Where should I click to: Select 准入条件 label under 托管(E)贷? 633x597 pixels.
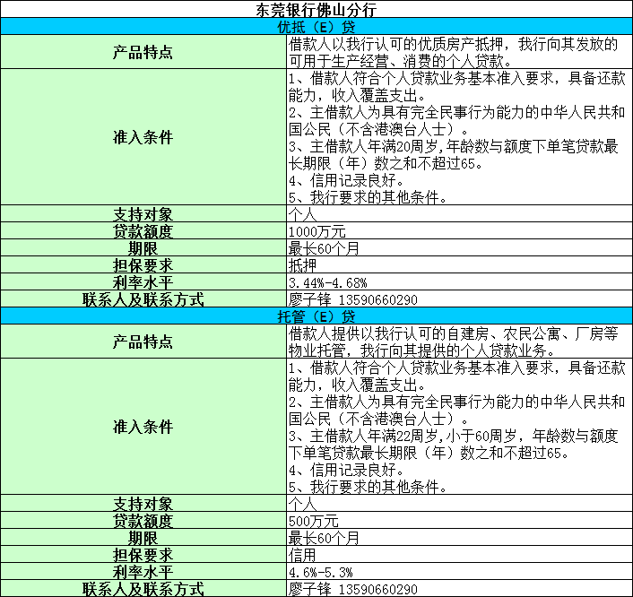click(x=143, y=427)
